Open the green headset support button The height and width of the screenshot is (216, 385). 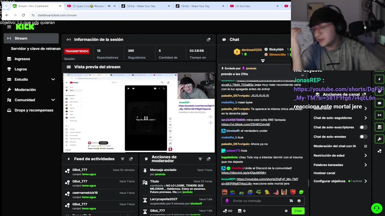point(376,208)
